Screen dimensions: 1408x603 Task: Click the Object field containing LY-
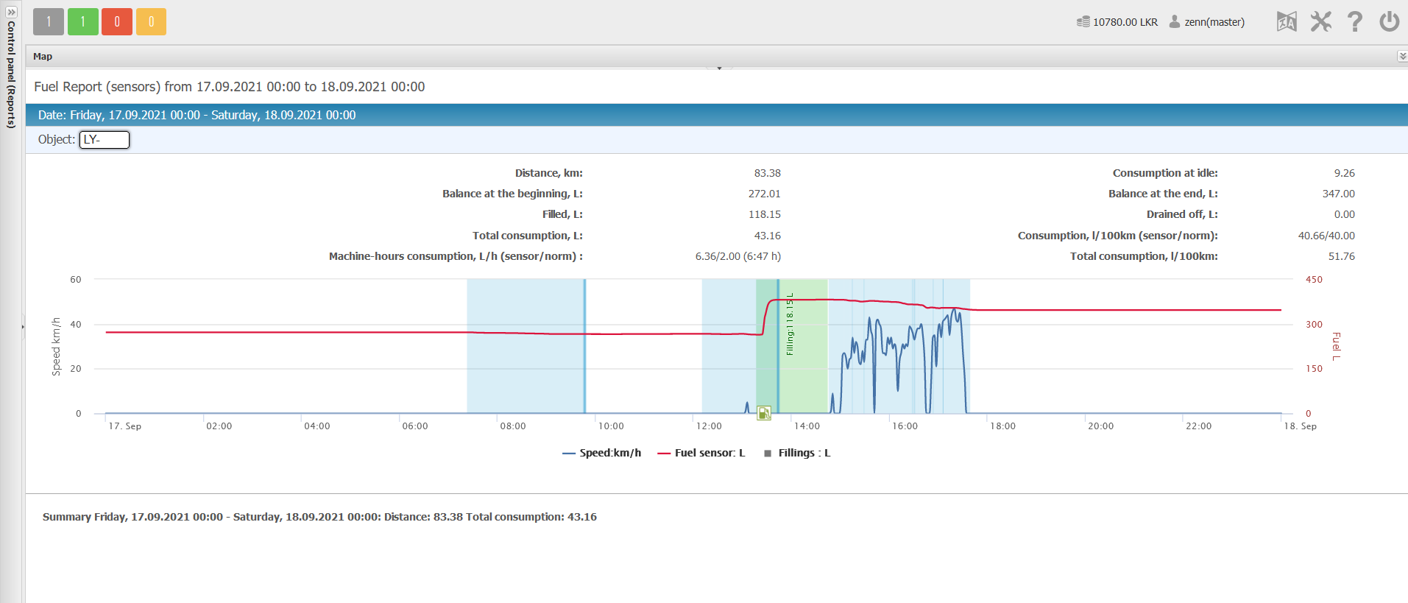(105, 140)
